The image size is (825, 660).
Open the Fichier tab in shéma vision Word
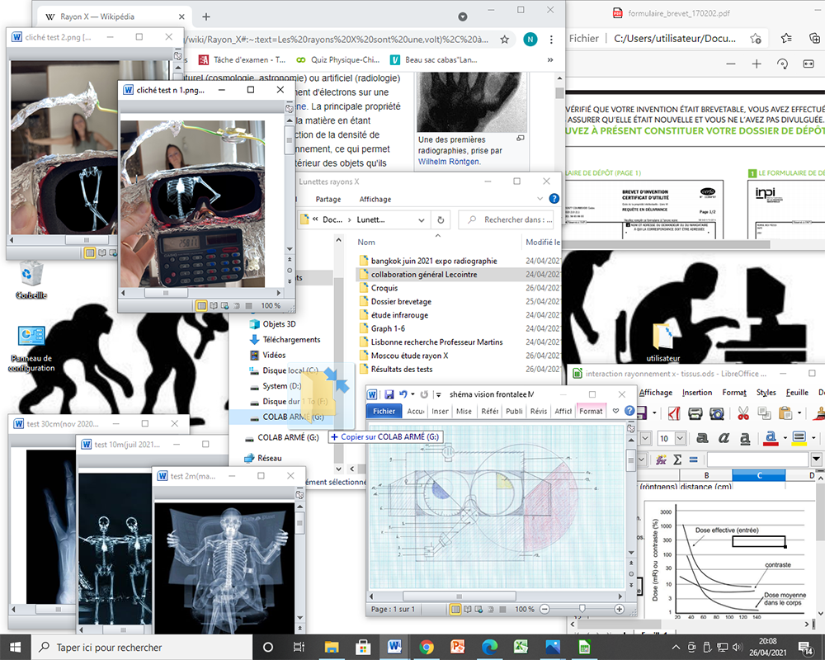tap(384, 411)
